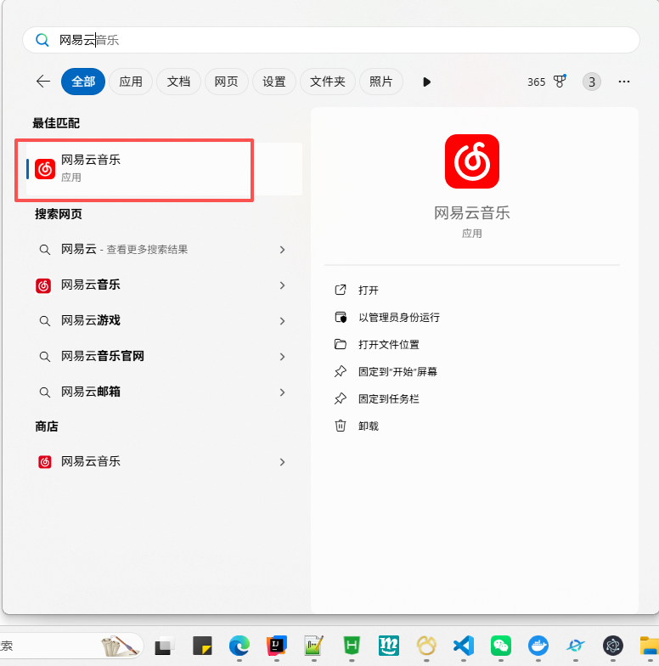The height and width of the screenshot is (666, 659).
Task: Select the 设置 filter tab
Action: click(273, 82)
